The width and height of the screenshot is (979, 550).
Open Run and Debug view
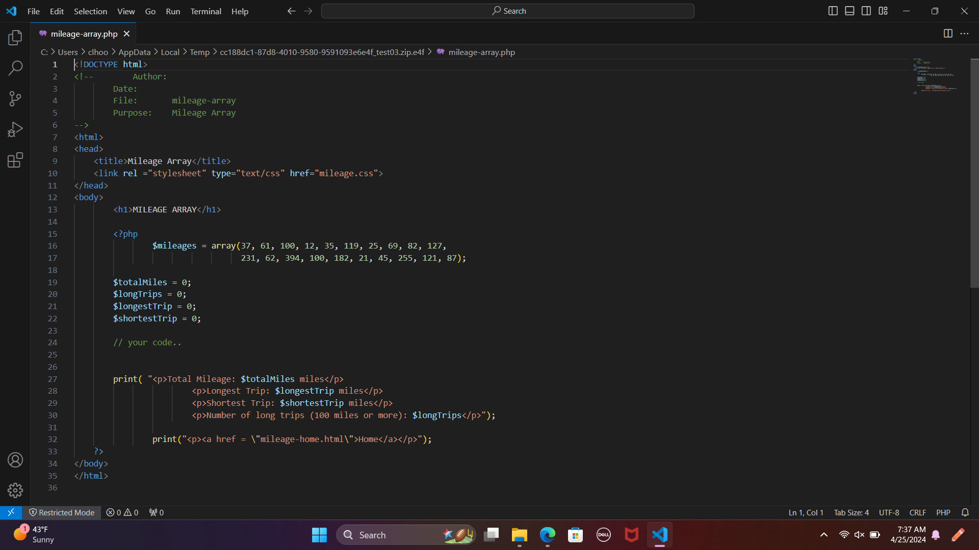pyautogui.click(x=15, y=129)
